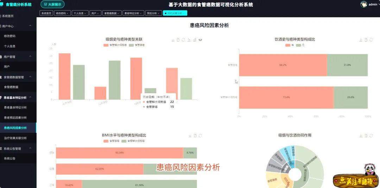Collapse the 用户中心 menu group
380x188 pixels.
(x=30, y=26)
